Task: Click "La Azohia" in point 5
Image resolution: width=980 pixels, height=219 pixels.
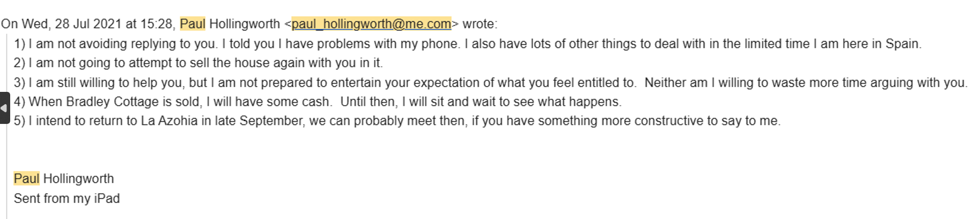Action: [x=169, y=121]
